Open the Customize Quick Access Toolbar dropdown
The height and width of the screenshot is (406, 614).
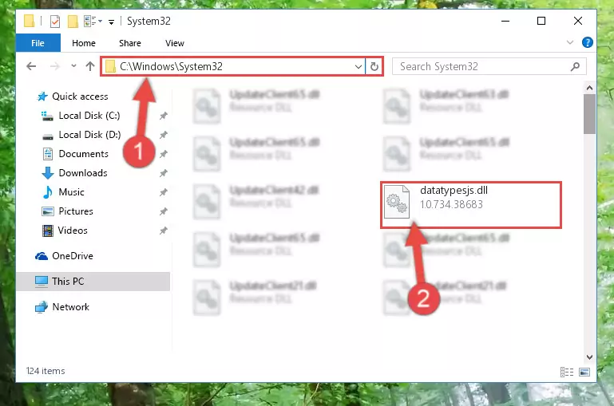coord(112,22)
